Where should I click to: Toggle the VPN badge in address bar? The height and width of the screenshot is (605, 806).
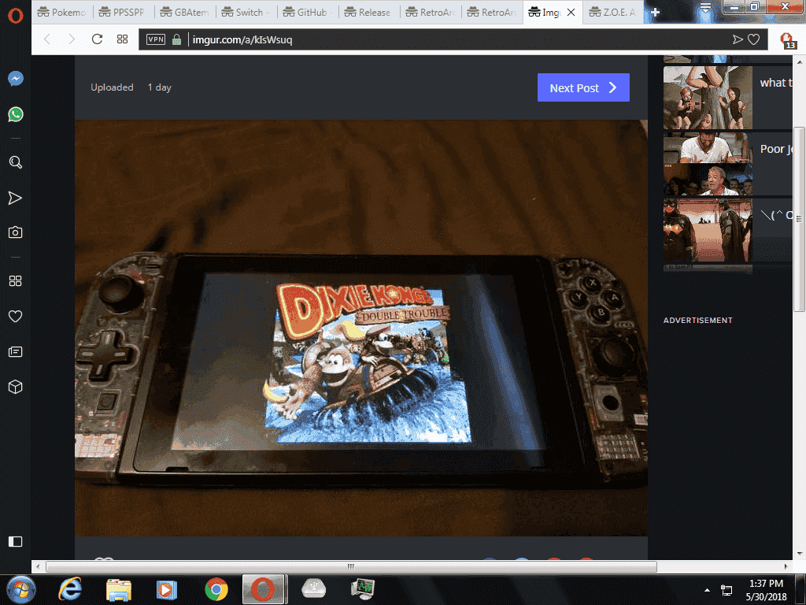(x=156, y=39)
